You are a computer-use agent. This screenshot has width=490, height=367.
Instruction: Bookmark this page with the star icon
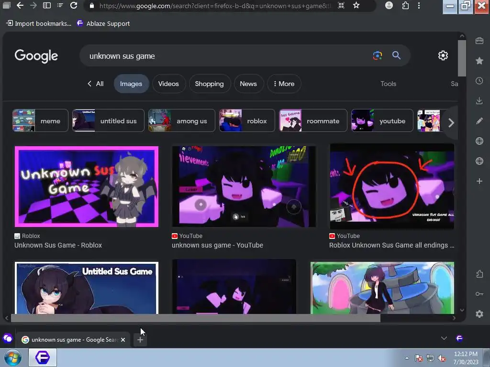(x=356, y=5)
